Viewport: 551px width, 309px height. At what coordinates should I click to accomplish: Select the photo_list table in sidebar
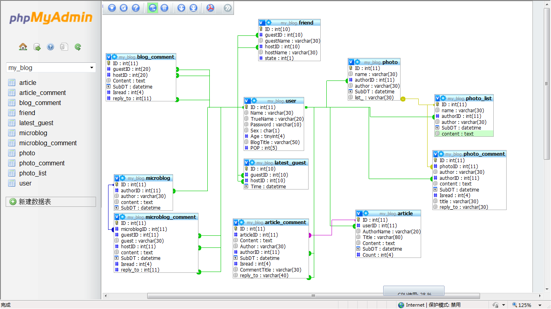point(33,173)
